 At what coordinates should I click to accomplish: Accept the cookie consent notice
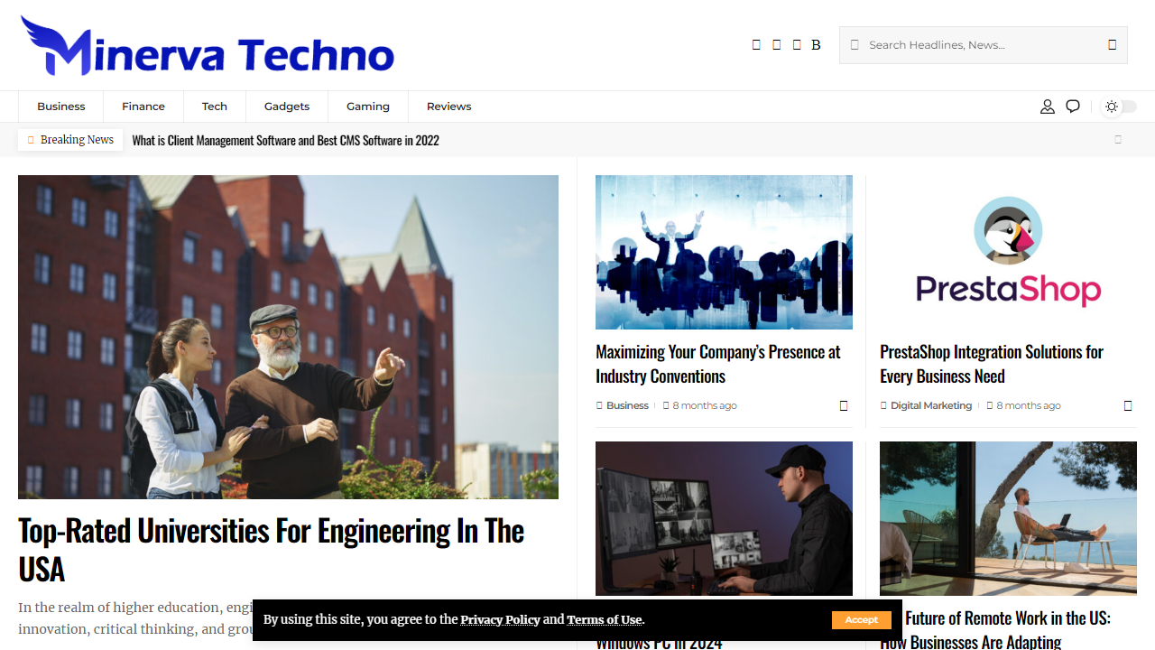[861, 620]
